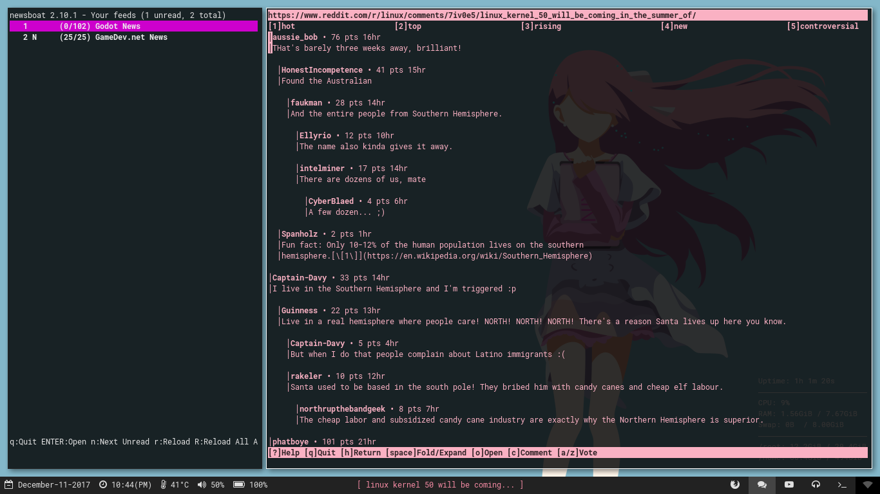Select the Ellyrio comment header
The height and width of the screenshot is (494, 880).
pyautogui.click(x=347, y=136)
